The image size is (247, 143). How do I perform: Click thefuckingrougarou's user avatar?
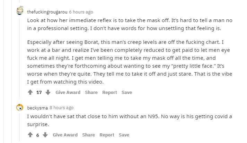20,11
